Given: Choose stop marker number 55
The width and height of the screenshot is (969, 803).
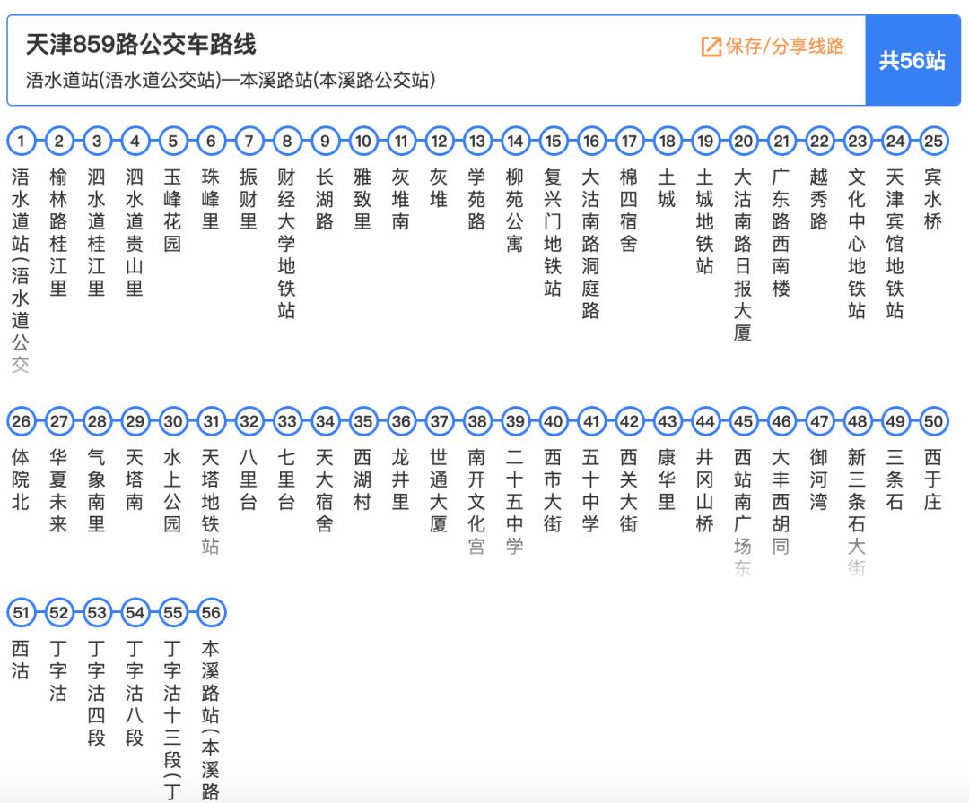Looking at the screenshot, I should [173, 613].
